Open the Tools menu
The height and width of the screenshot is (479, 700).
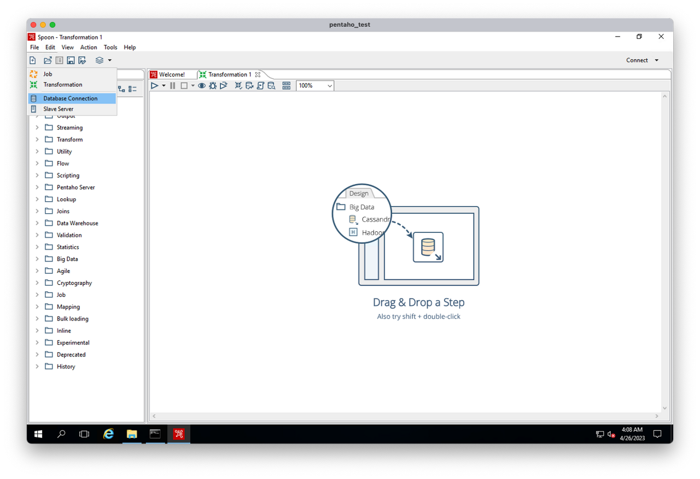coord(110,48)
